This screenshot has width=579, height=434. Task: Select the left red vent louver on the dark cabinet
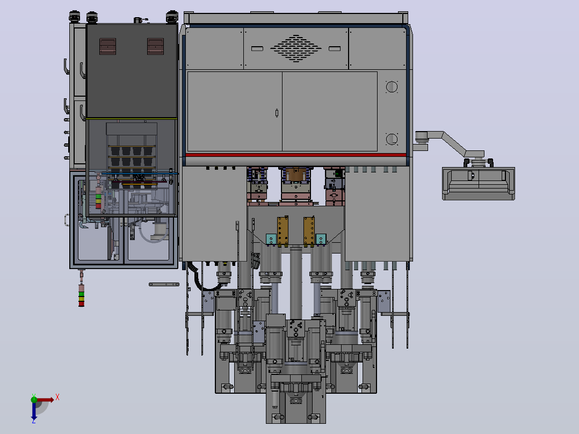(x=107, y=47)
